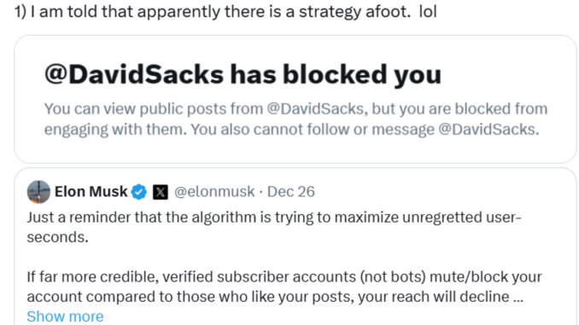Click the 'strategy afoot' post text
Viewport: 579px width, 325px height.
pyautogui.click(x=225, y=12)
